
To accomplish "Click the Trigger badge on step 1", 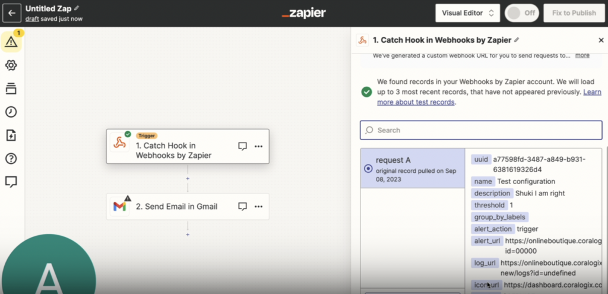I will (x=147, y=136).
